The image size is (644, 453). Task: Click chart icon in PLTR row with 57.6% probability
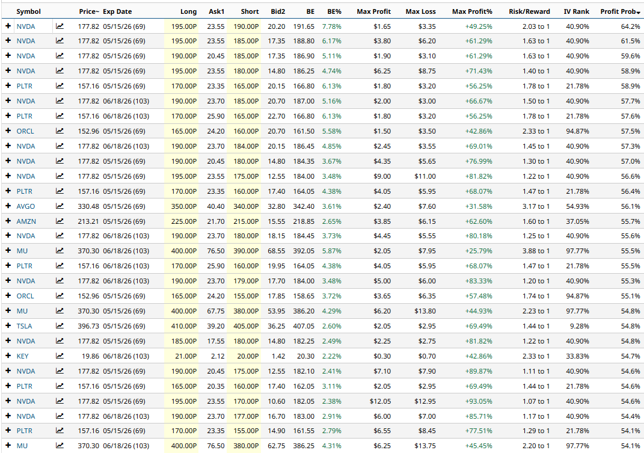coord(60,116)
